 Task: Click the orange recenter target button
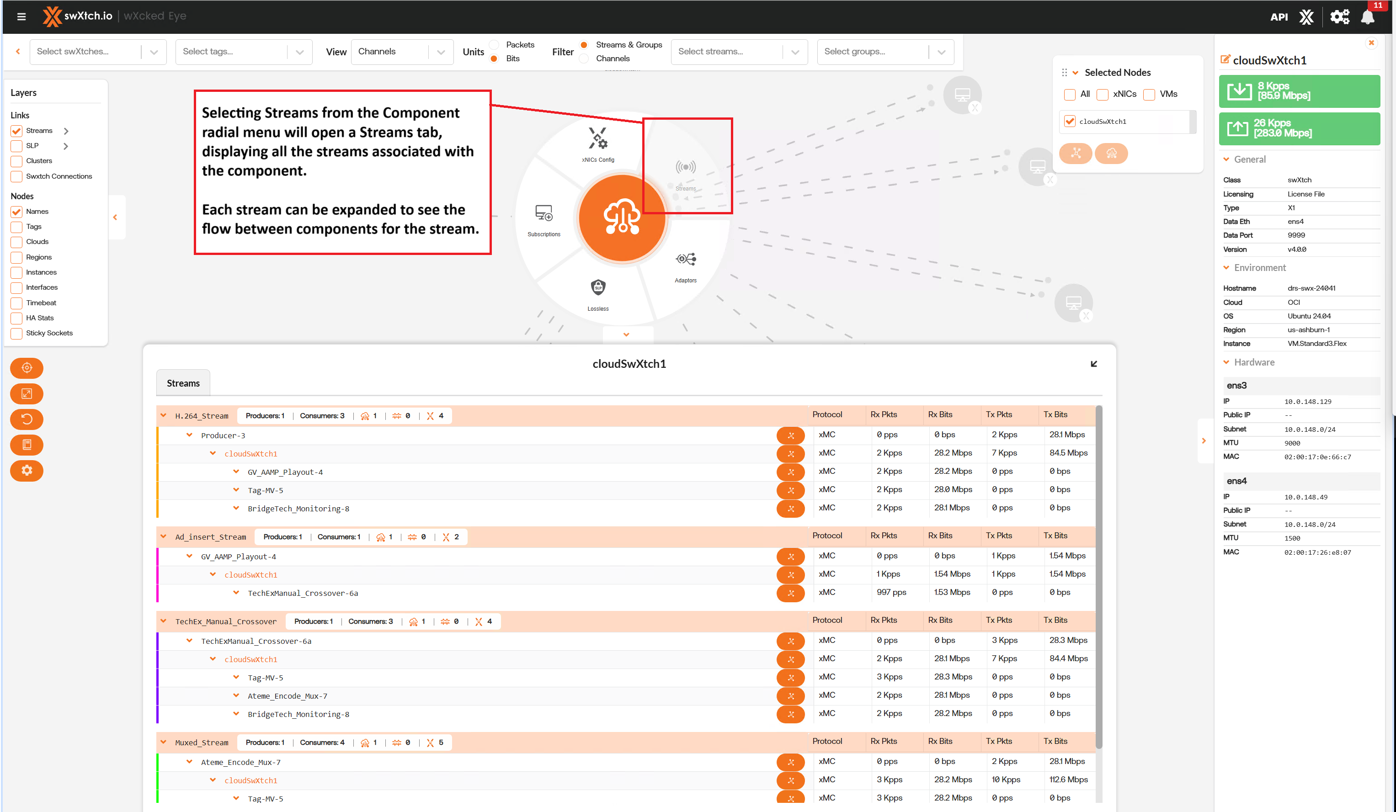coord(27,368)
